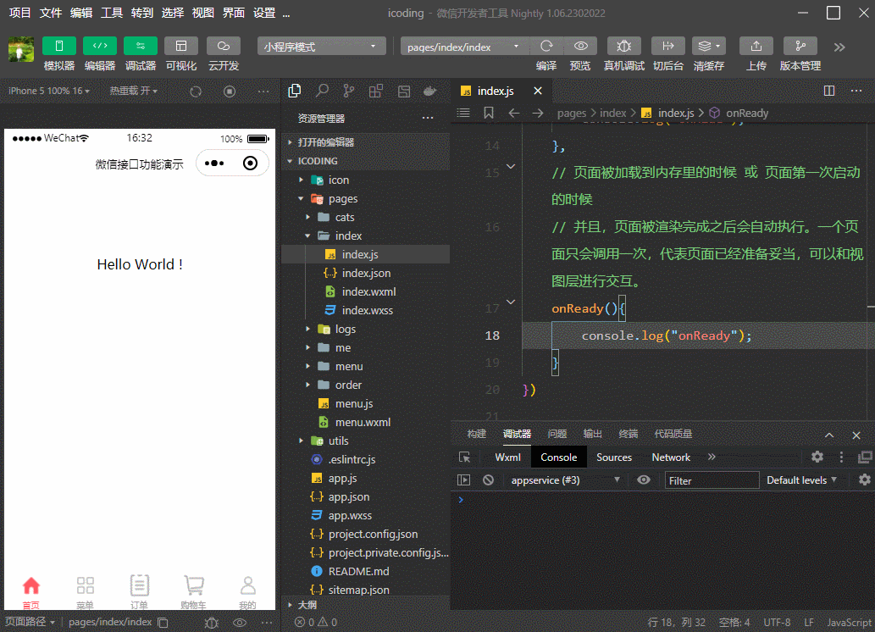Switch to the 问题 problems tab

[x=557, y=434]
